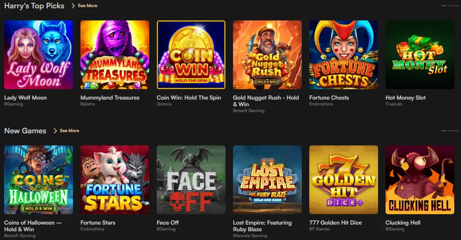Launch Mummyland Treasures game tile

coord(115,55)
